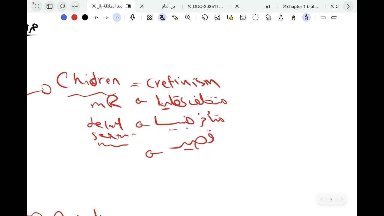Viewport: 384px width, 216px height.
Task: Open the sticker insert tool
Action: 205,17
